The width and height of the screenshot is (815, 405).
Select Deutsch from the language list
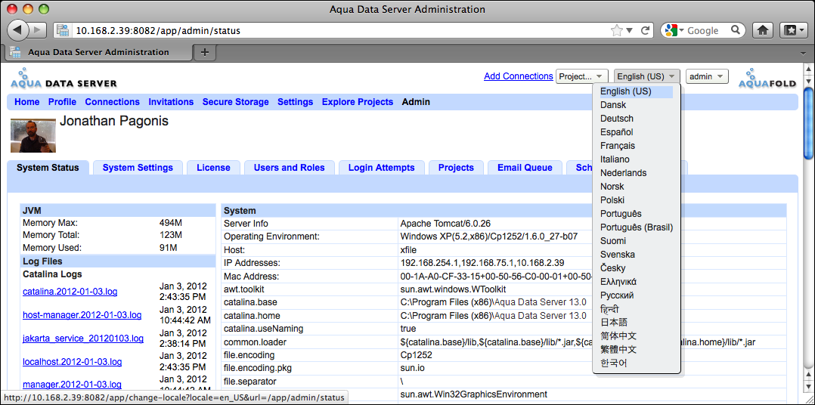pos(617,119)
